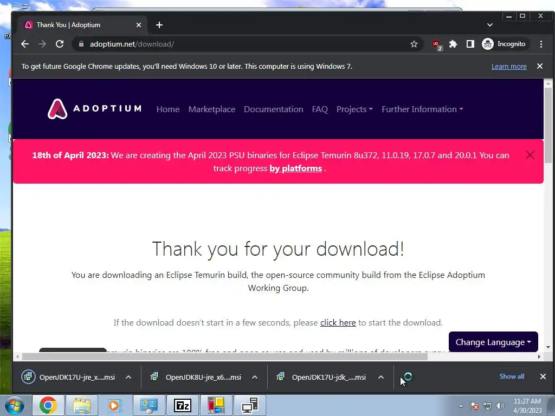Viewport: 555px width, 416px height.
Task: Expand the Further Information dropdown
Action: pos(422,109)
